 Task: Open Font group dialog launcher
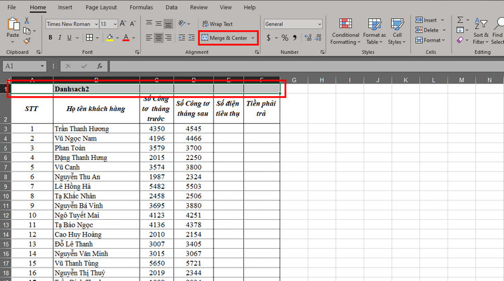(x=137, y=52)
